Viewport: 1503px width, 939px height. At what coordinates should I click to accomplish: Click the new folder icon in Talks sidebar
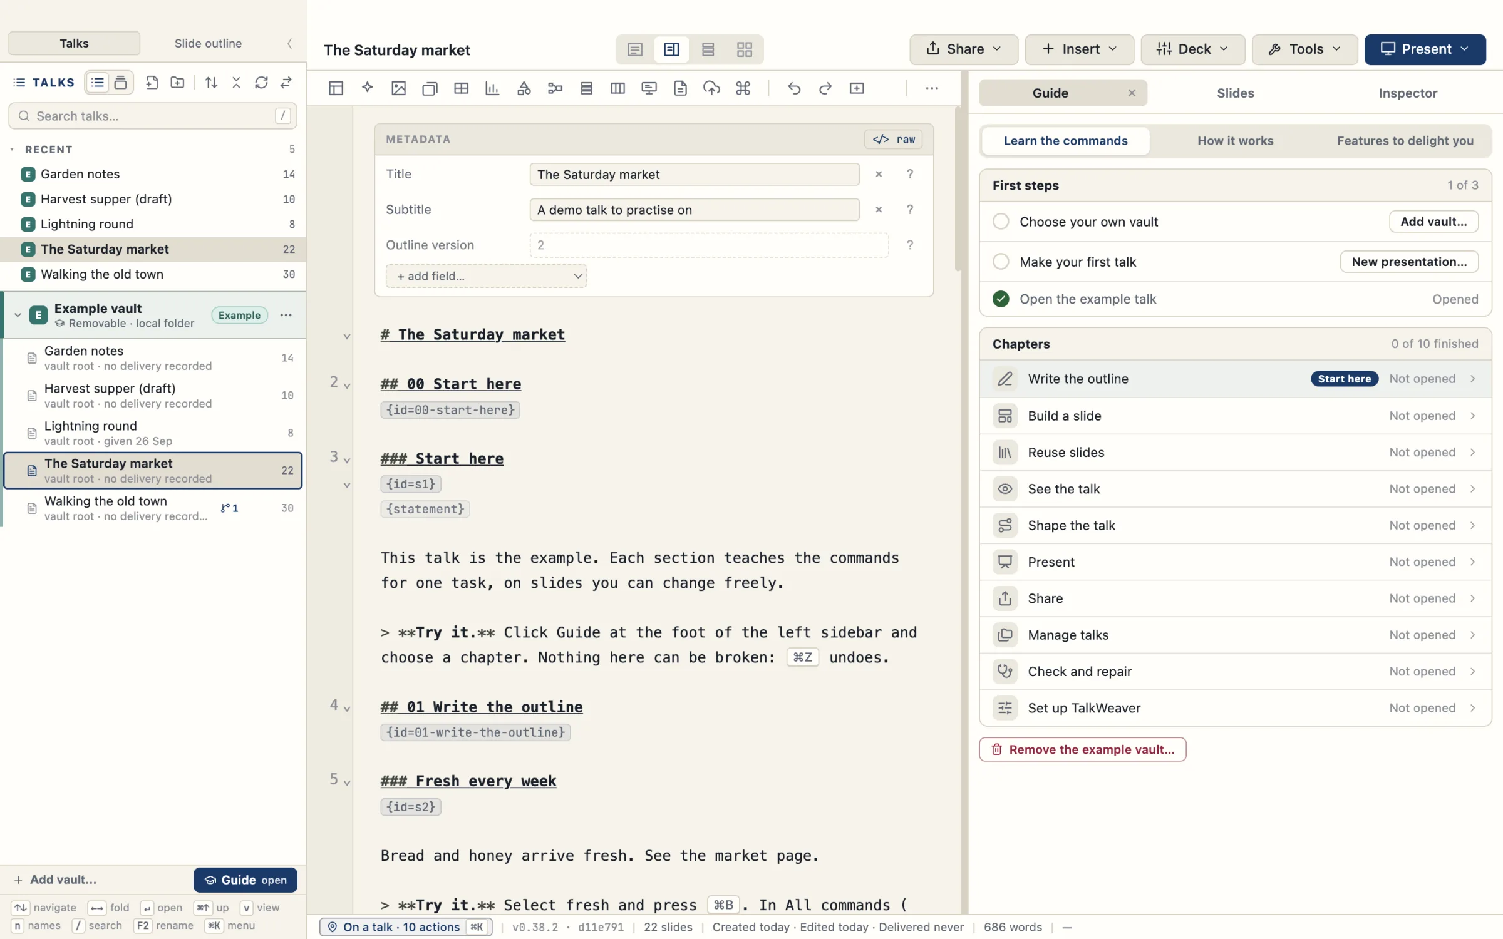point(177,83)
